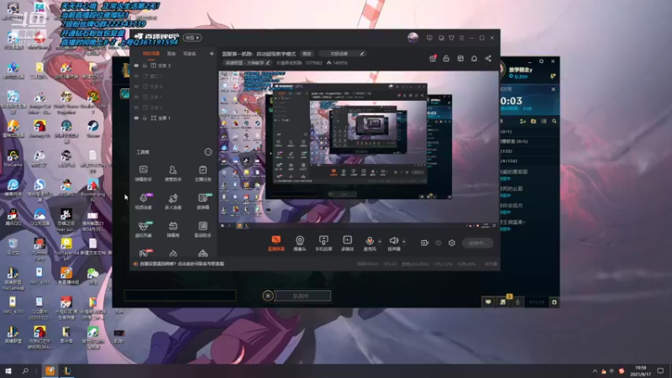672x378 pixels.
Task: Open the 弹幕助手 tool
Action: click(x=143, y=173)
